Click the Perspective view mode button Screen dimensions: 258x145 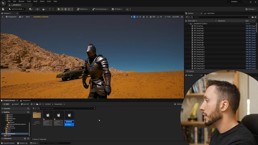(x=11, y=17)
